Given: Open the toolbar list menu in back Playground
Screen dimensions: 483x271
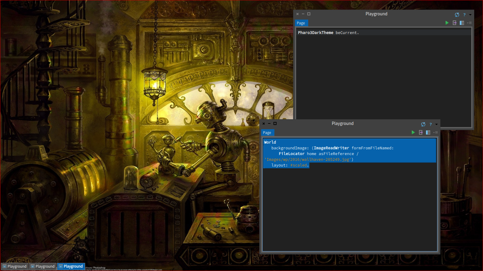Looking at the screenshot, I should 469,23.
